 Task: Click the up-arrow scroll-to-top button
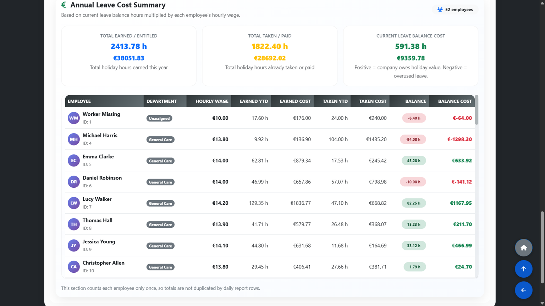[x=523, y=269]
